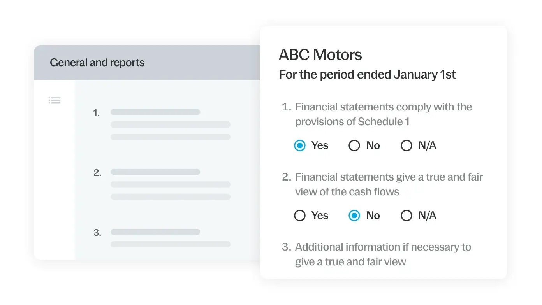Click the bottom placeholder line of outline item 2
This screenshot has width=542, height=305.
170,197
